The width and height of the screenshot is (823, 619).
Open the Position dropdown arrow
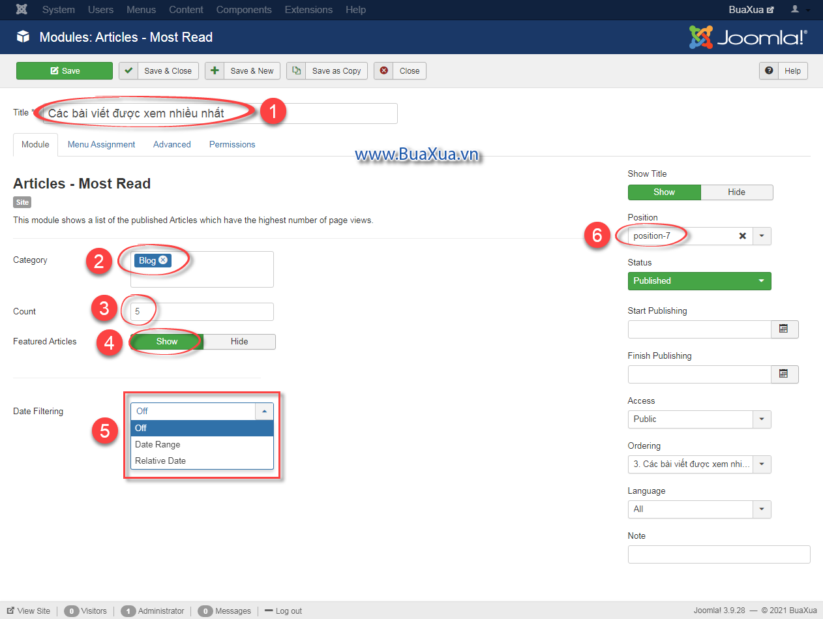coord(762,235)
